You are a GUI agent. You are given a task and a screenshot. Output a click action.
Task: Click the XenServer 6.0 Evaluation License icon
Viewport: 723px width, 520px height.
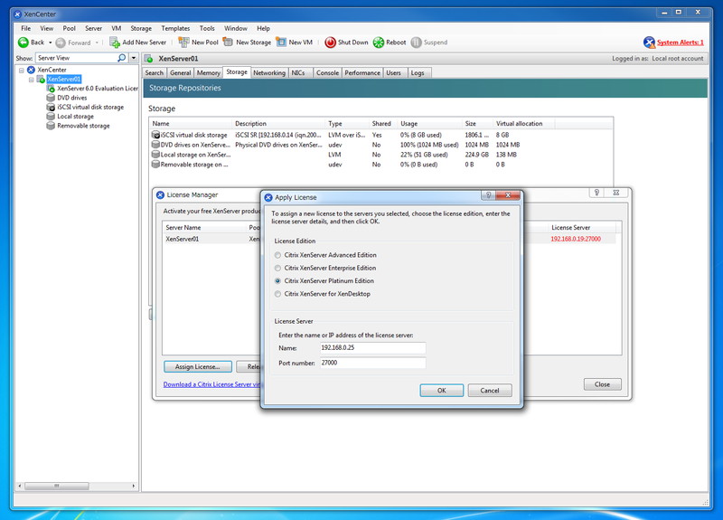51,88
